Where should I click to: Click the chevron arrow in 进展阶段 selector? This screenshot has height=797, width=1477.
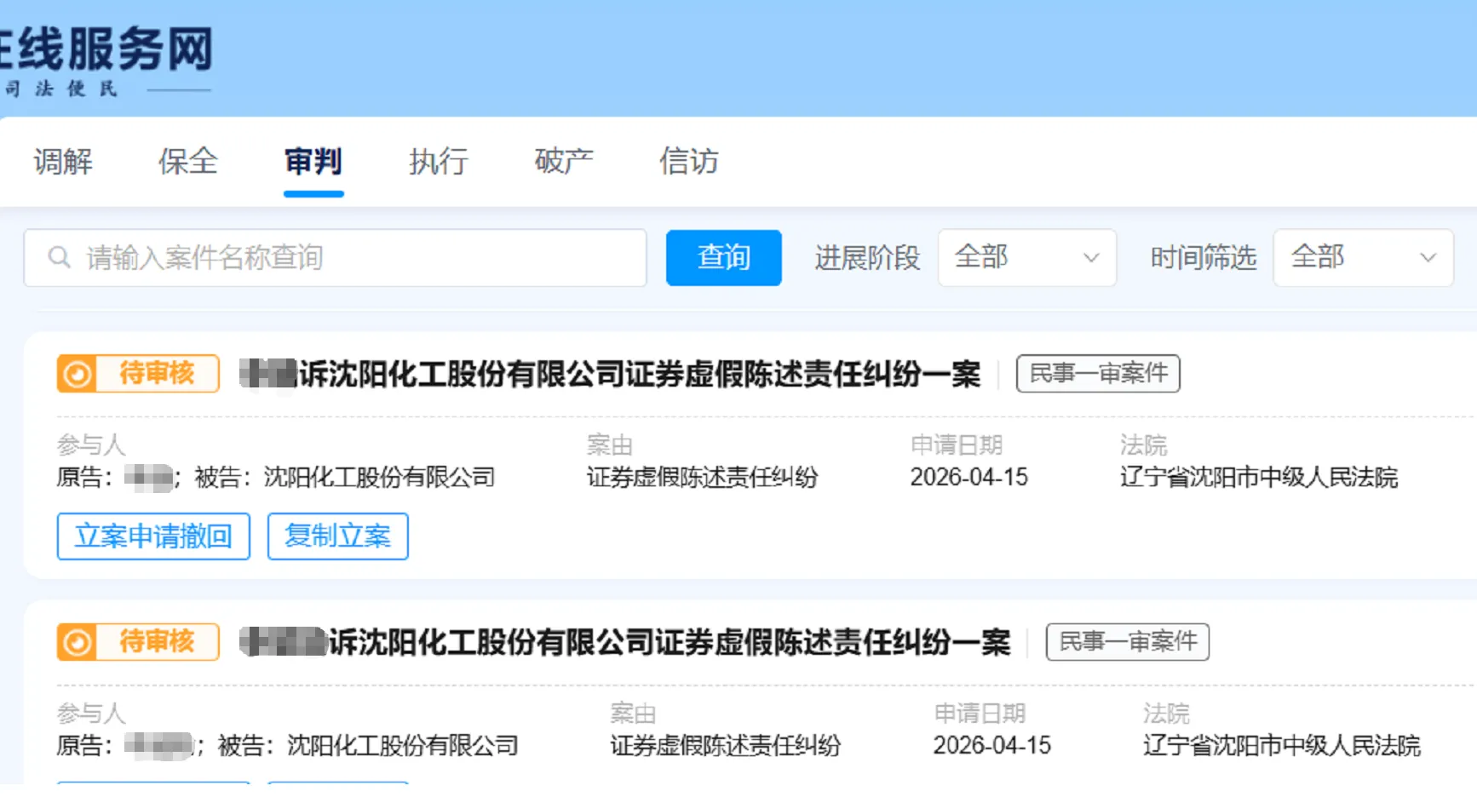pyautogui.click(x=1090, y=257)
